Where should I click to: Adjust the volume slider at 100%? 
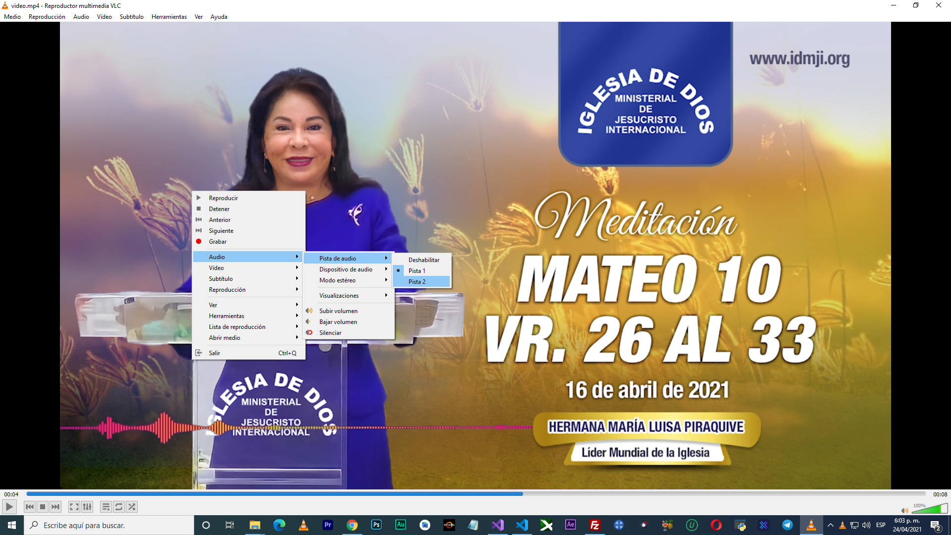click(x=930, y=509)
